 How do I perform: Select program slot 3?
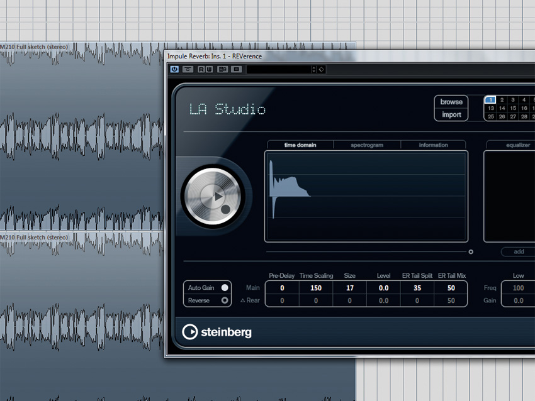(513, 99)
